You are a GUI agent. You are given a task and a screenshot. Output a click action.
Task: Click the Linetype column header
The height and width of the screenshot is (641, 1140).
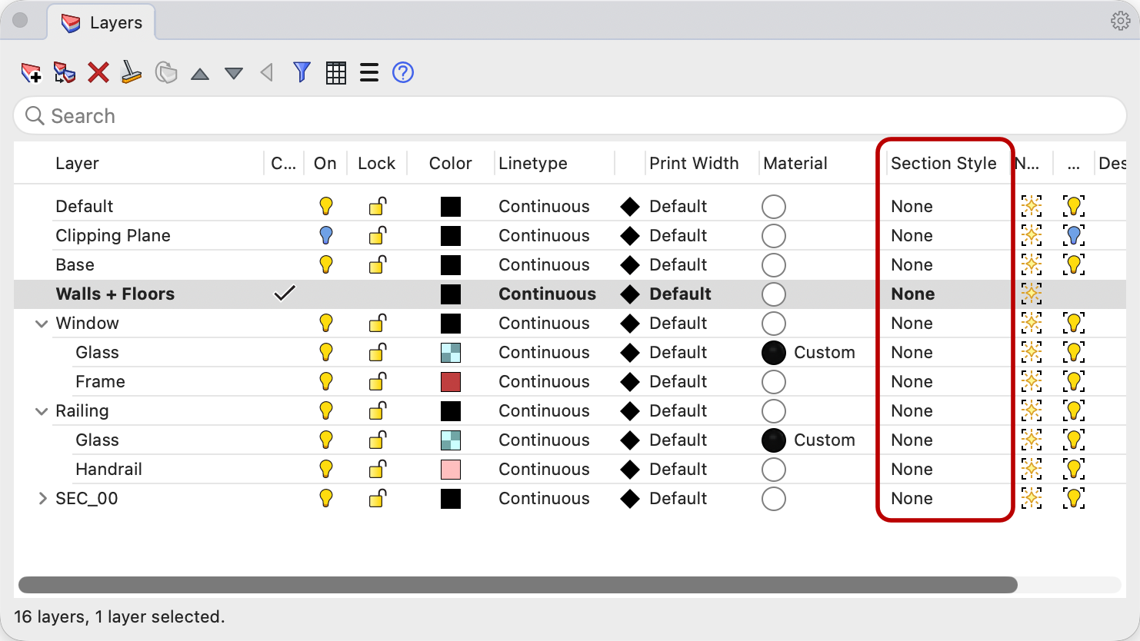533,163
